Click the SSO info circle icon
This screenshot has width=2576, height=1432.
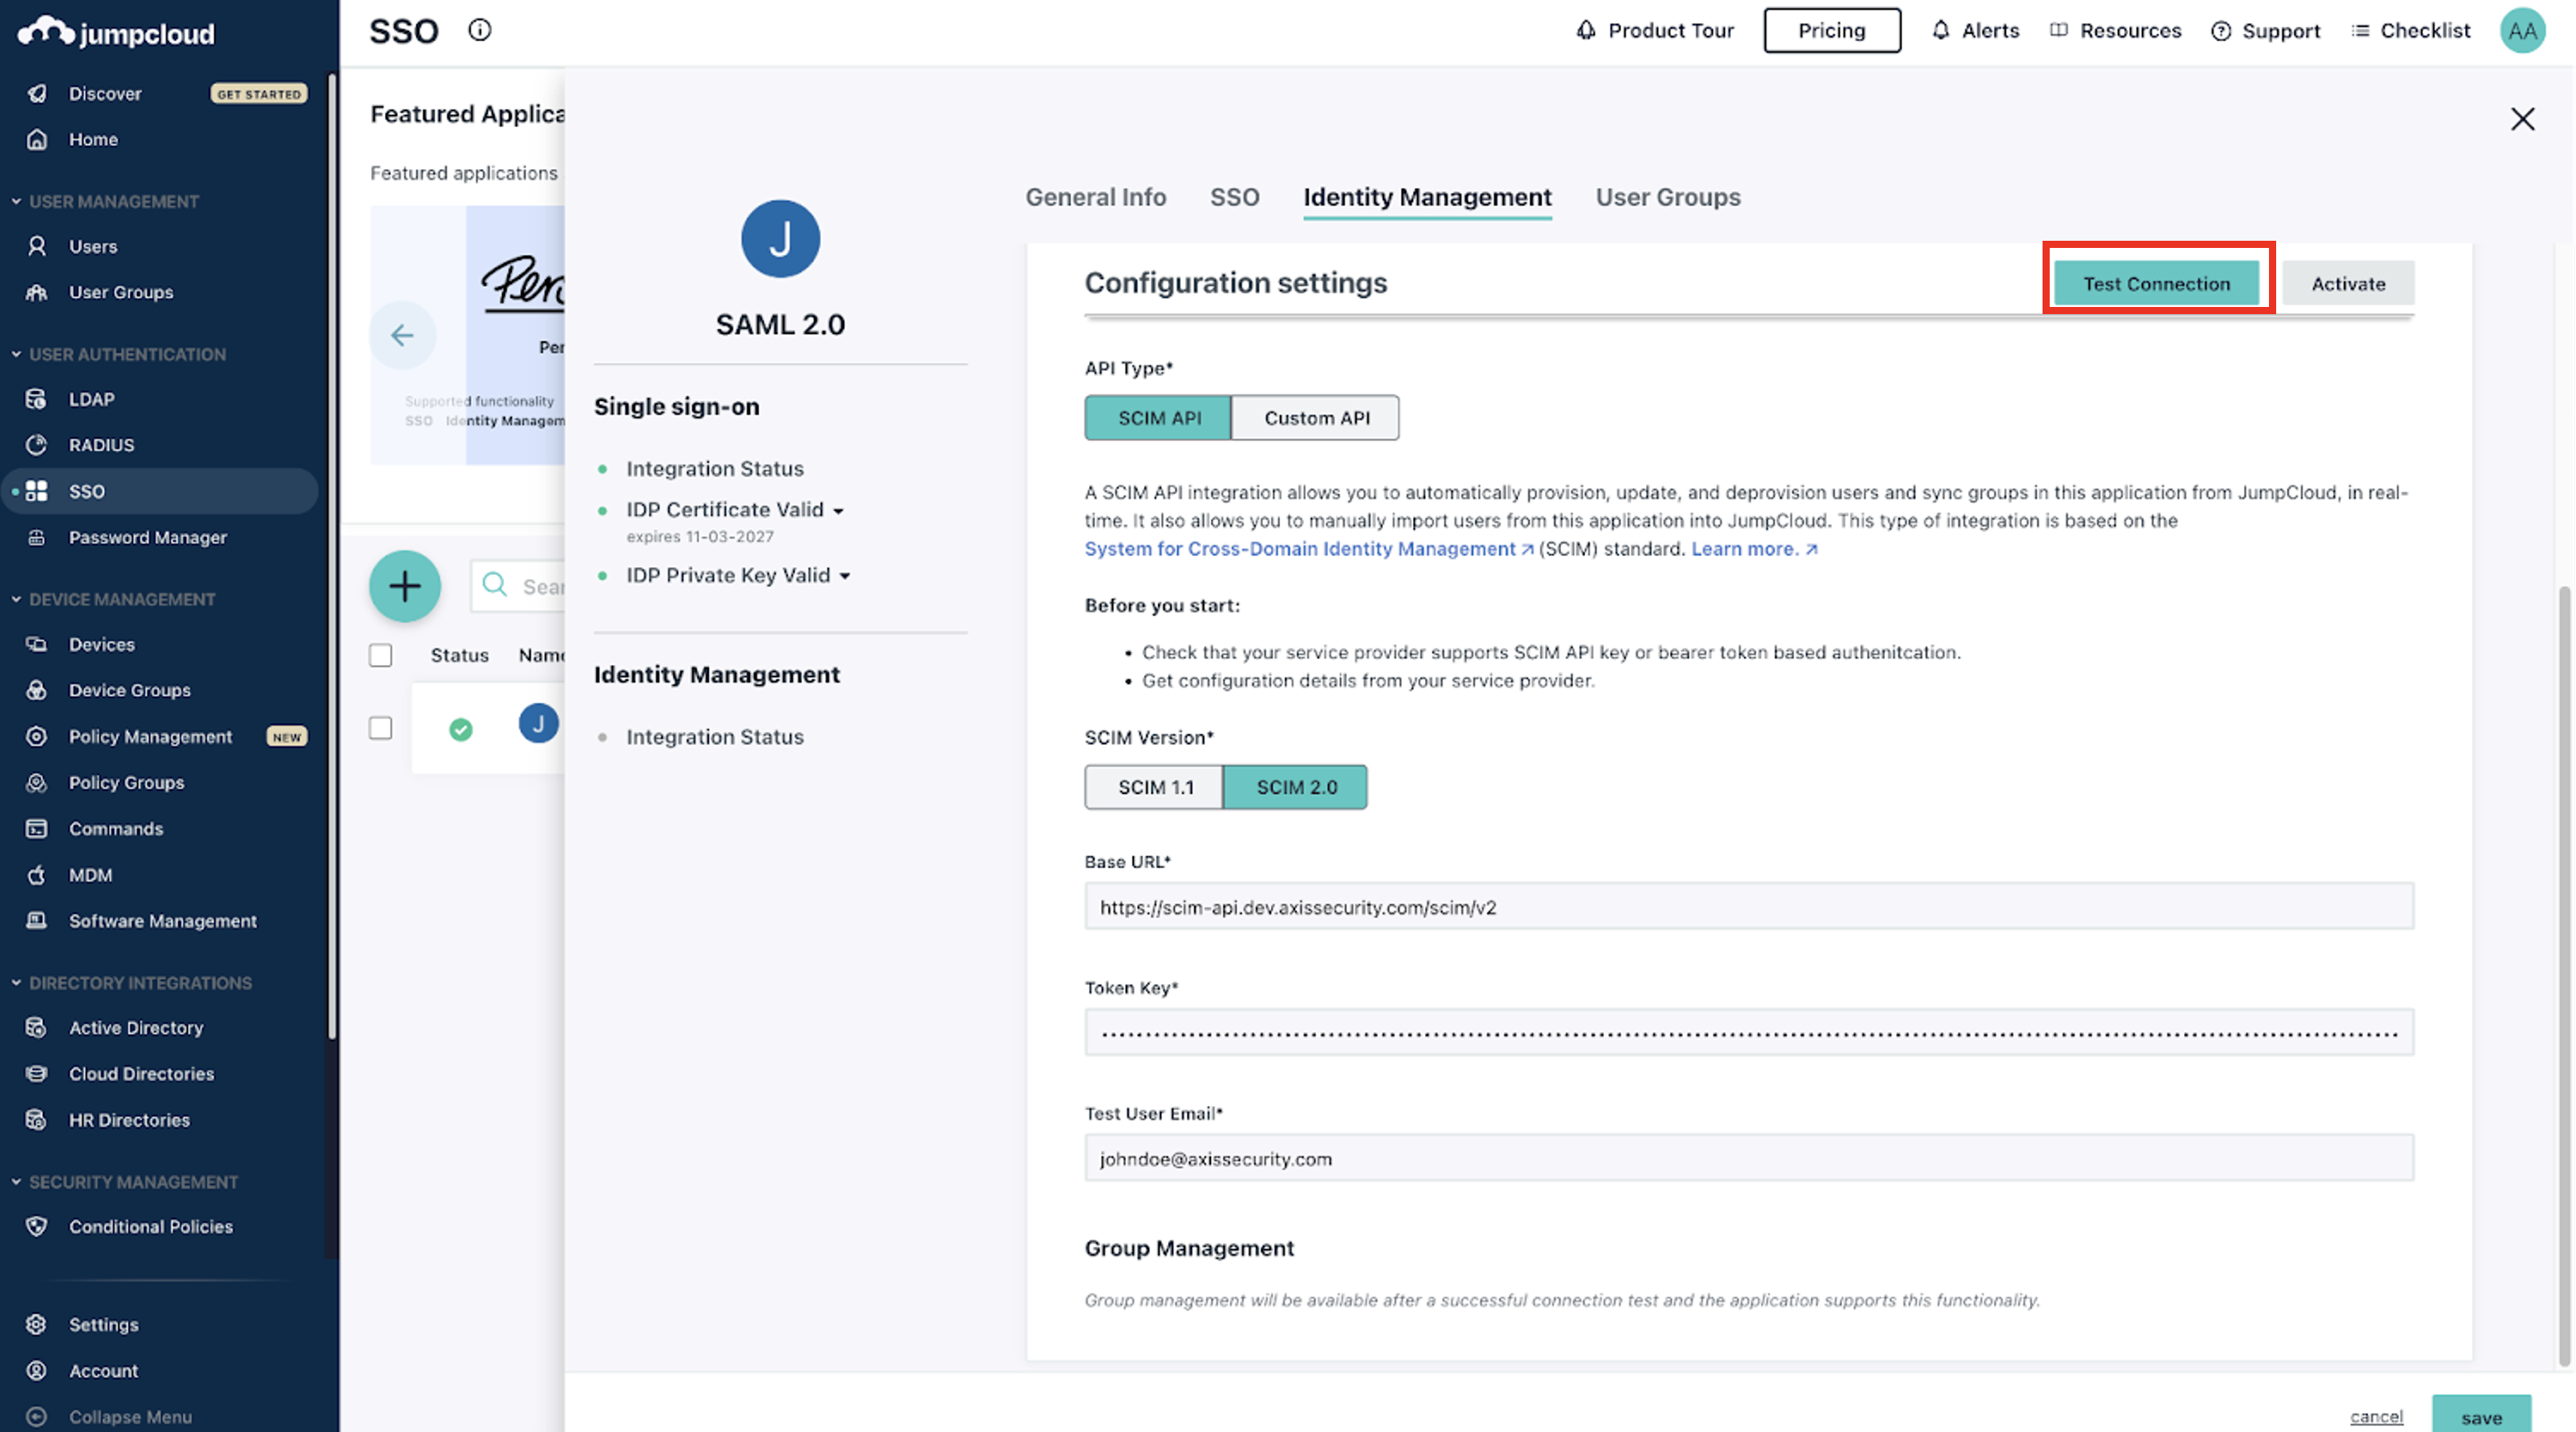pyautogui.click(x=480, y=30)
